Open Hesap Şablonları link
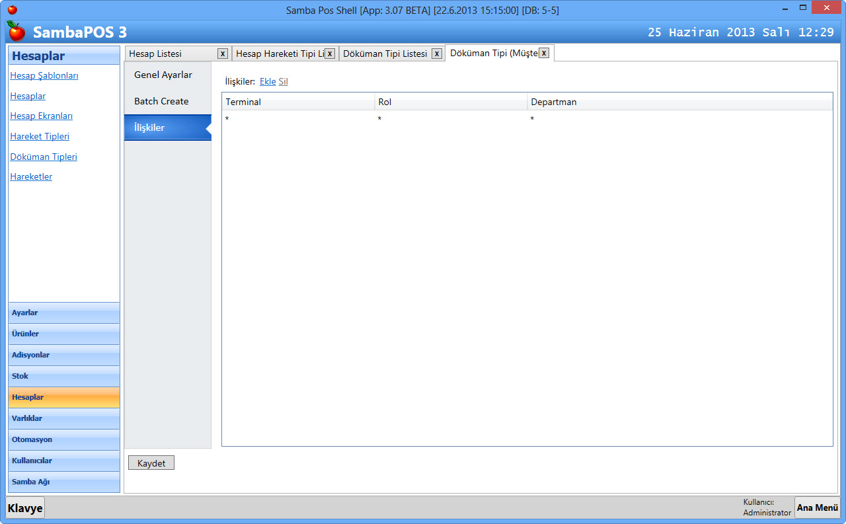 click(44, 75)
